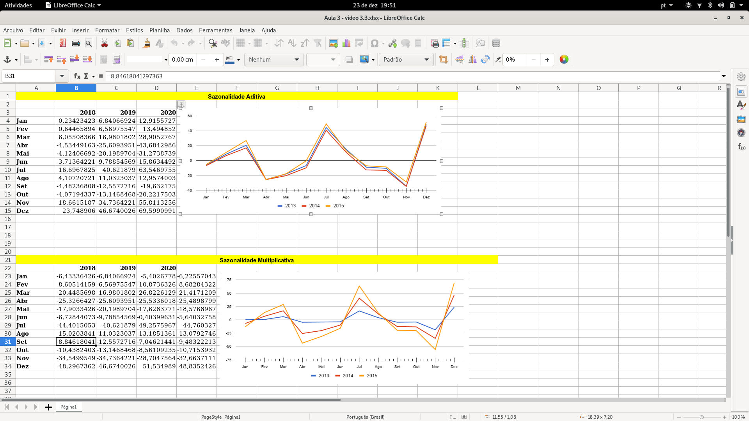The image size is (749, 421).
Task: Click the Open file folder icon
Action: (25, 43)
